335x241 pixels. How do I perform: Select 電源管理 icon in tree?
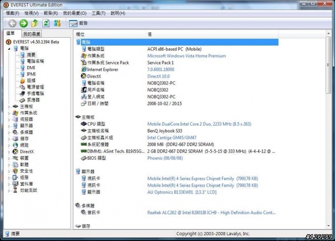click(x=23, y=87)
